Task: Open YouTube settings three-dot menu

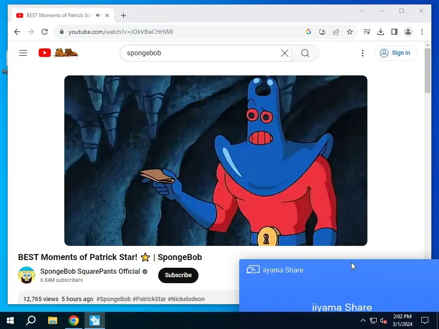Action: tap(363, 53)
